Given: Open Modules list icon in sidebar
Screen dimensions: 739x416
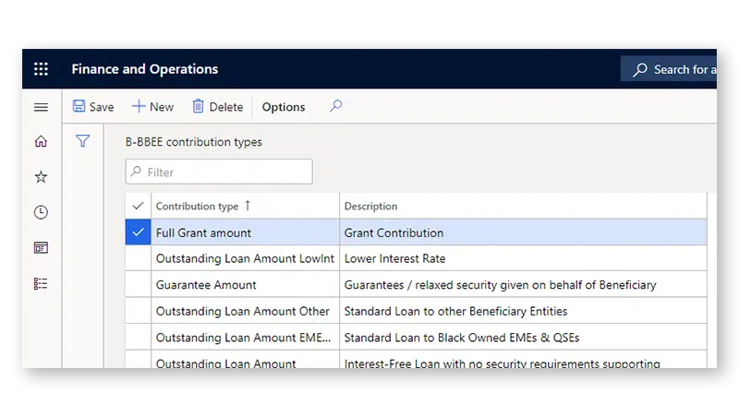Looking at the screenshot, I should pos(41,284).
